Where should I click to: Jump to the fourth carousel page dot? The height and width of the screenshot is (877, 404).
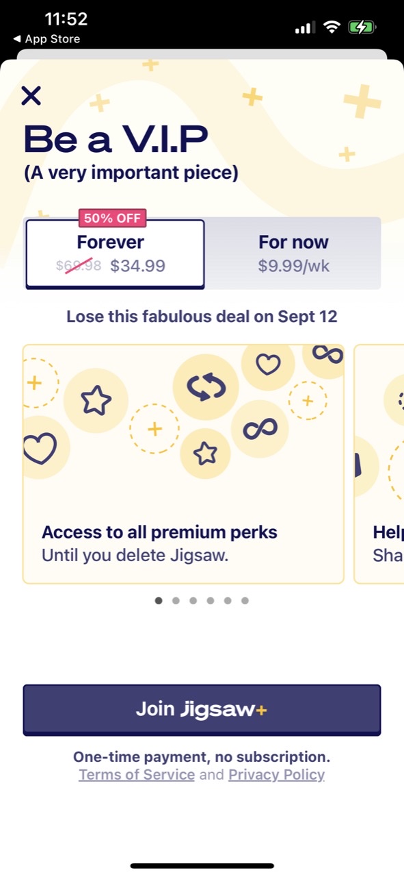tap(211, 601)
